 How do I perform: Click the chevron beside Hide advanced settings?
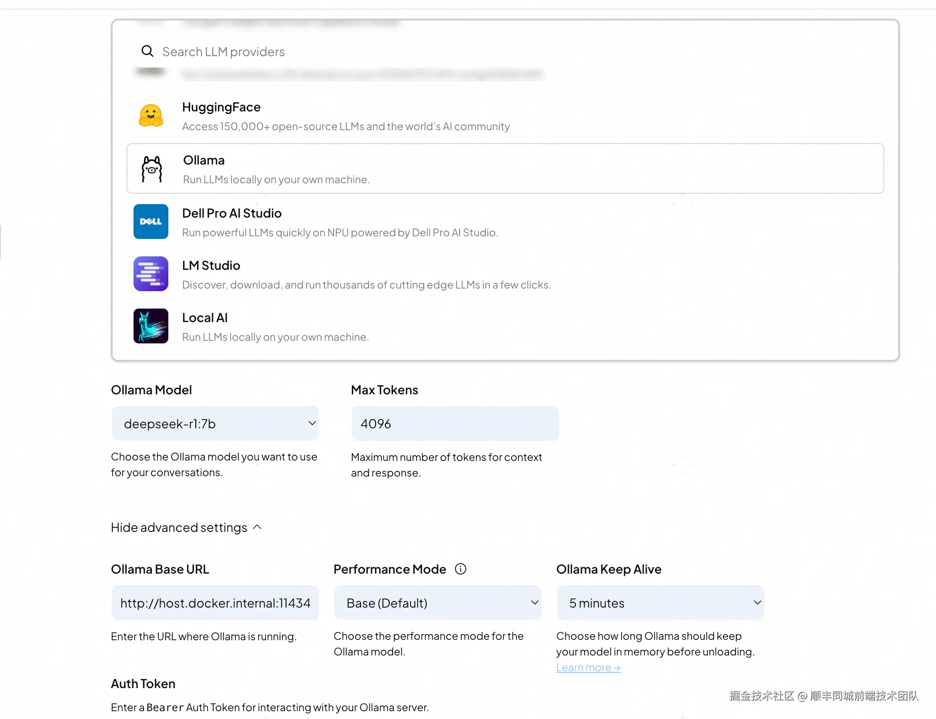point(257,527)
